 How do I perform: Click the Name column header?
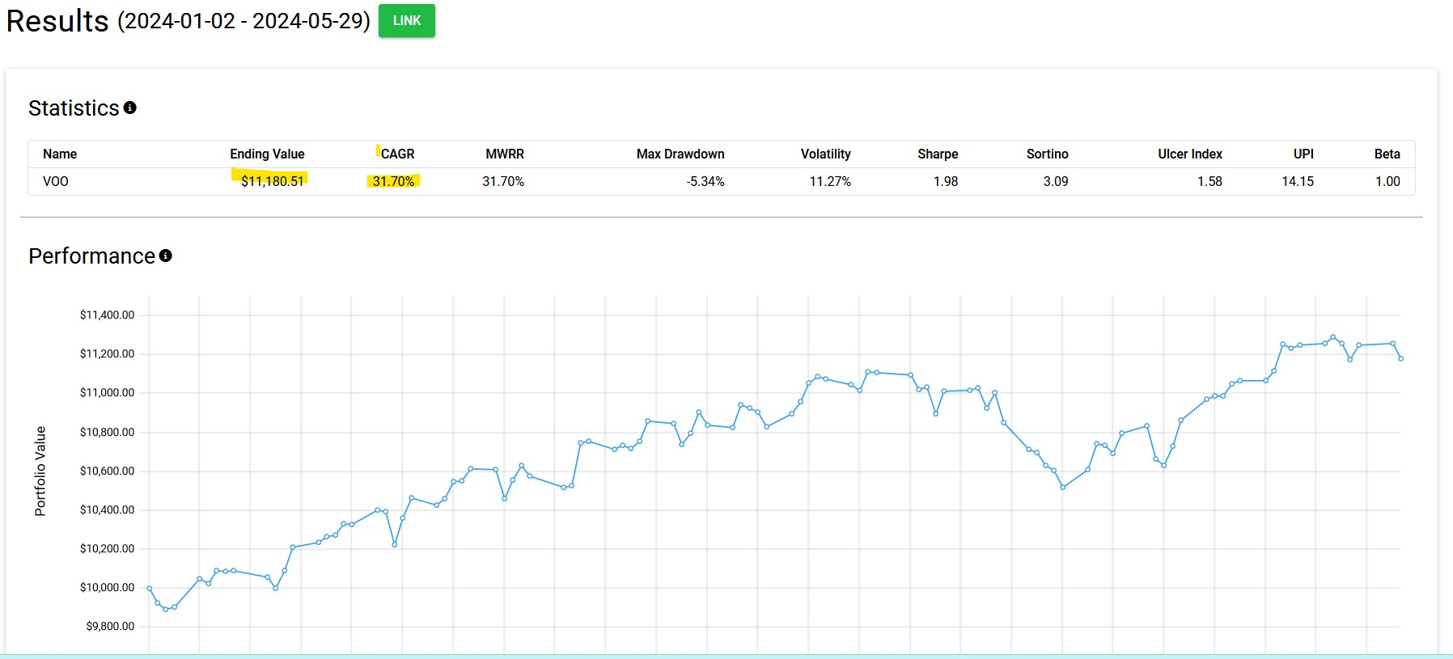(x=60, y=154)
